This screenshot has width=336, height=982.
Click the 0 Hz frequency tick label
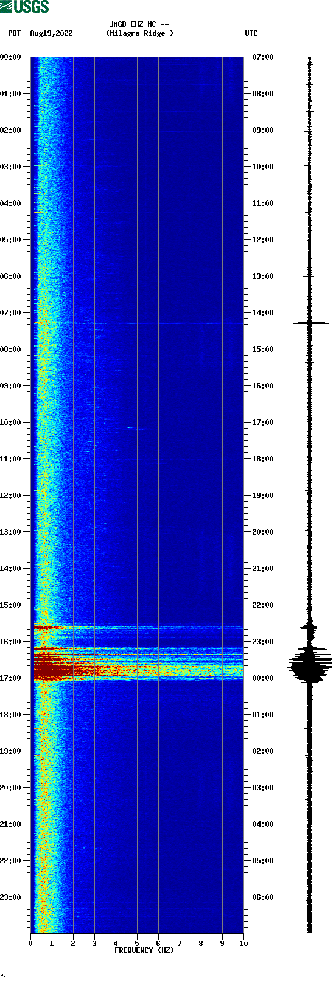coord(30,944)
